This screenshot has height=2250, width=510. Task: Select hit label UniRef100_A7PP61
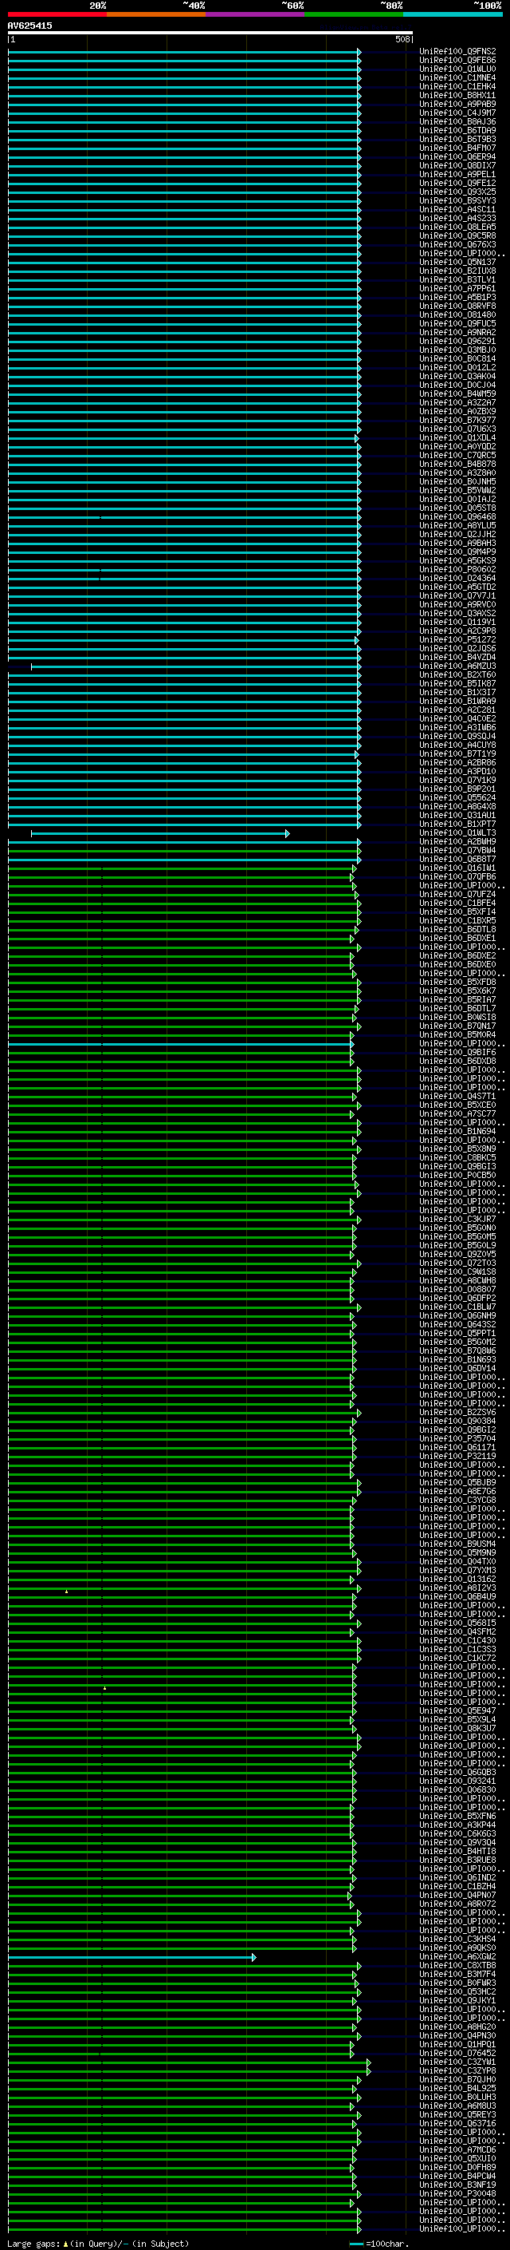457,288
